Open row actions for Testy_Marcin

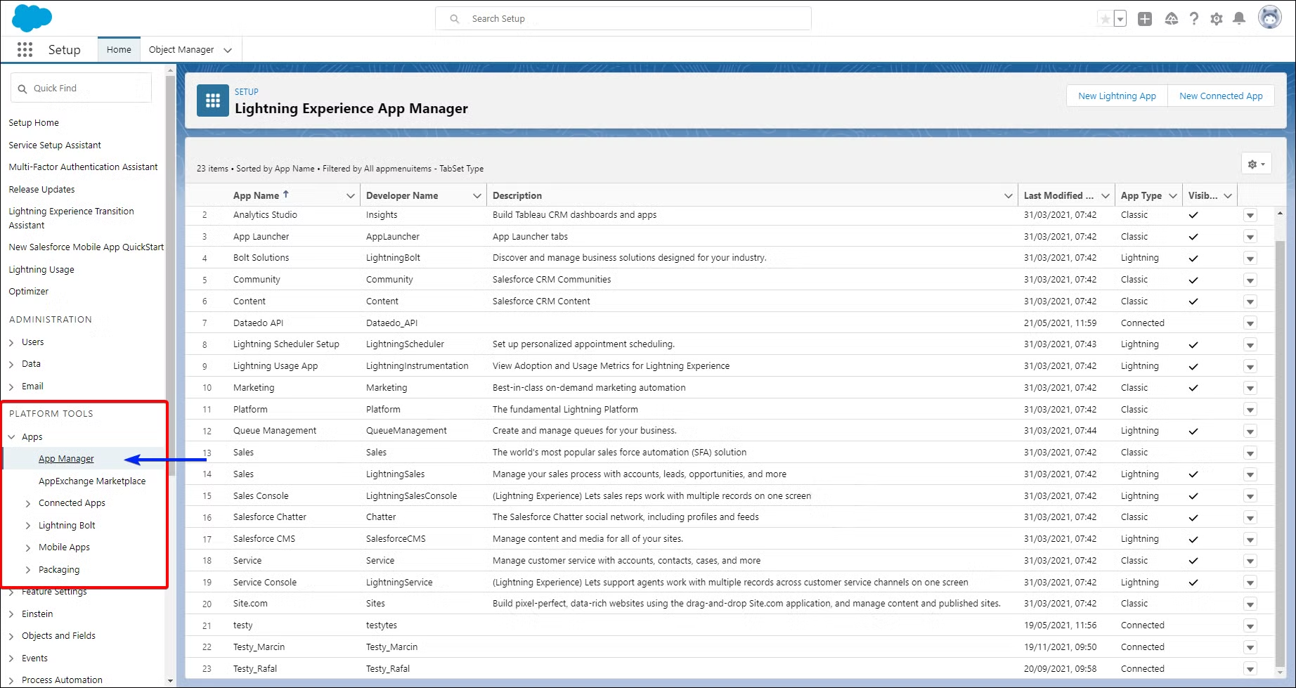click(x=1250, y=648)
